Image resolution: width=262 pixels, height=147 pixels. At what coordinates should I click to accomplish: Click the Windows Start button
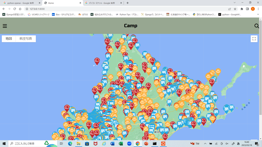(4, 144)
